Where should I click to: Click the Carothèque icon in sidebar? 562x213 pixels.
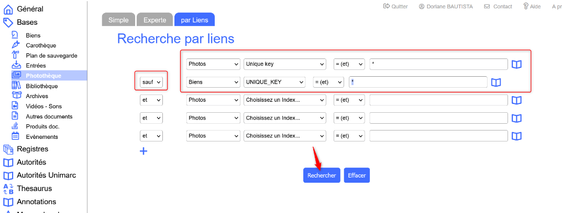16,45
